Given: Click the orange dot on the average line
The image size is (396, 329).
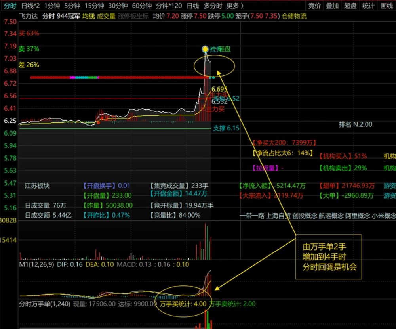Looking at the screenshot, I should (x=99, y=122).
